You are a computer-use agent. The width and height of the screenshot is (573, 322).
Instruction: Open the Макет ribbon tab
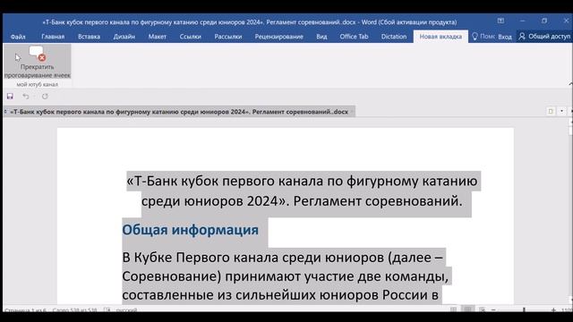[158, 37]
